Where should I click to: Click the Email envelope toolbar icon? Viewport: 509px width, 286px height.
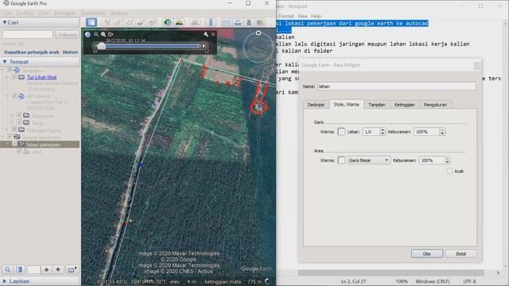click(x=226, y=22)
